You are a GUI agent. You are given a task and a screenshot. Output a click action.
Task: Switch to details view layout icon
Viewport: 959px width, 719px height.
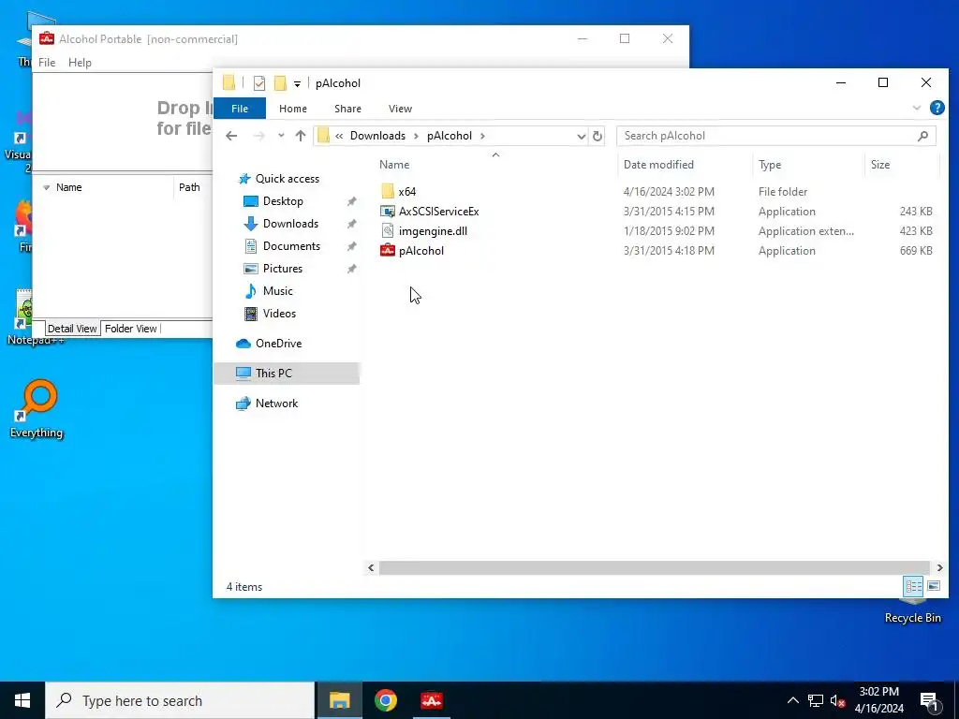pyautogui.click(x=913, y=586)
